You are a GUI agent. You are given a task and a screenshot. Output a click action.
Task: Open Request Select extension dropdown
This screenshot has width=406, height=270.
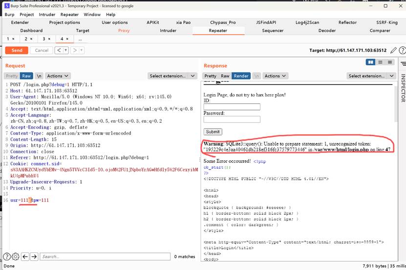(172, 76)
